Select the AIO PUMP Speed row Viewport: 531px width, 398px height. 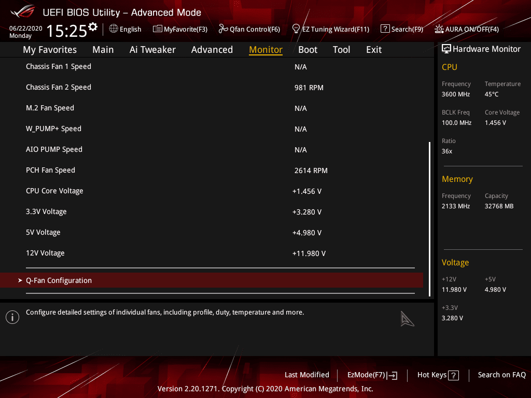pyautogui.click(x=212, y=150)
